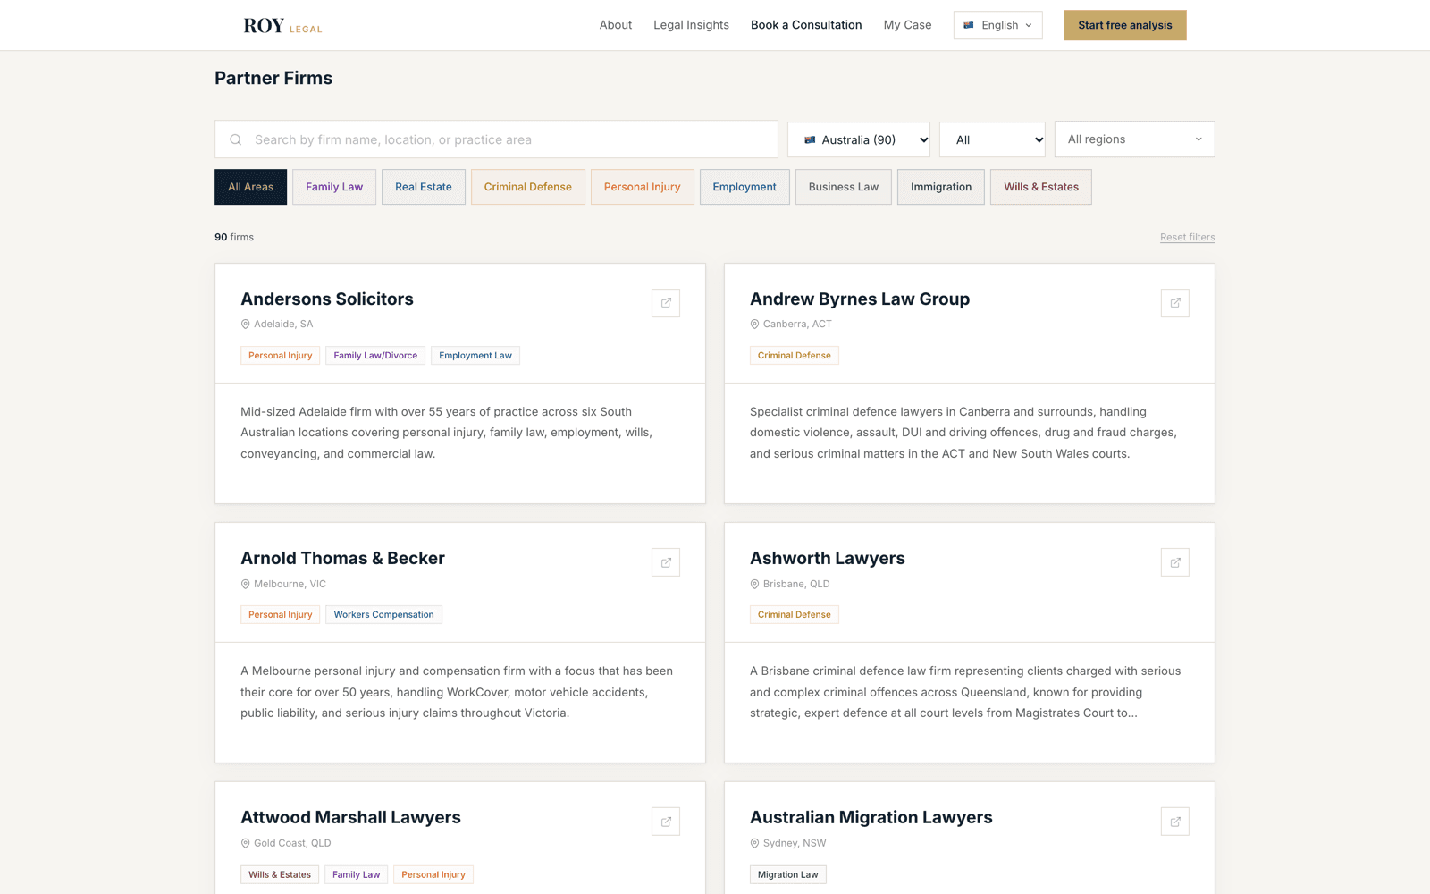
Task: Open external link for Ashworth Lawyers
Action: click(1175, 562)
